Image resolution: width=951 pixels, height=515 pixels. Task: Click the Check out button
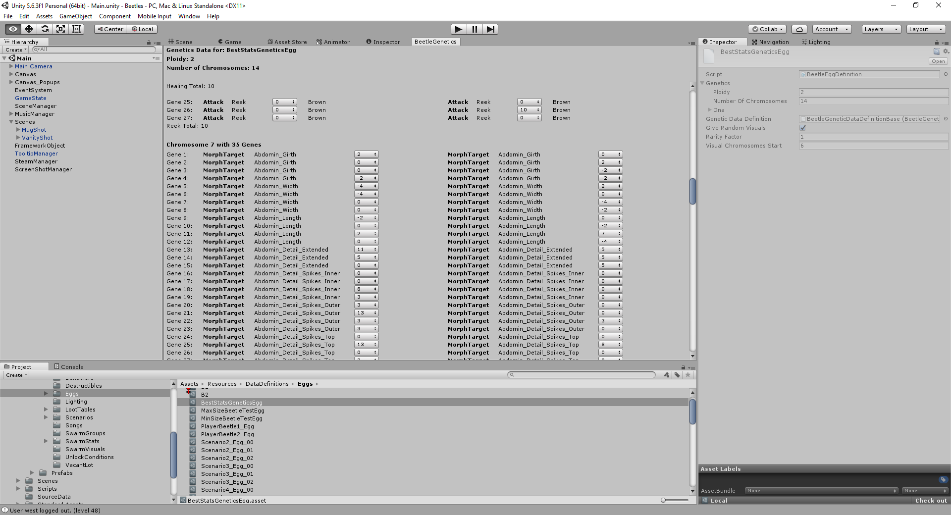pyautogui.click(x=930, y=501)
